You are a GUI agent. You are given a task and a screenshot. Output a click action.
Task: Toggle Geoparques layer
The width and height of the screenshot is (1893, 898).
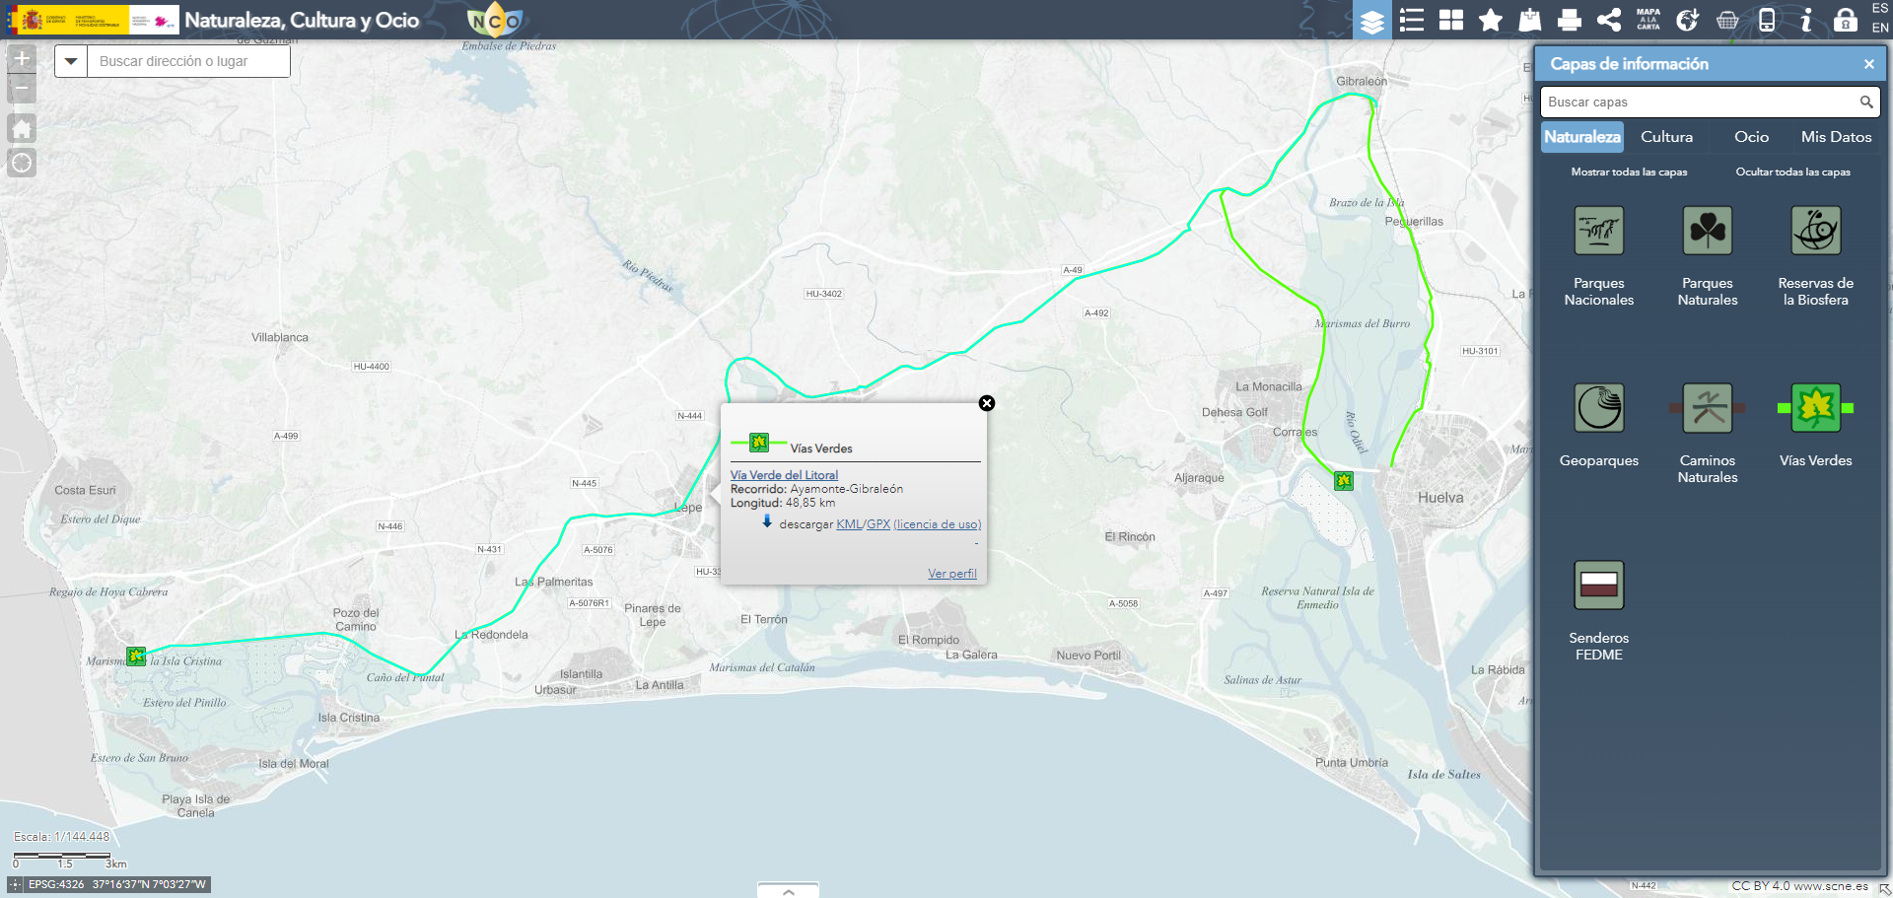pos(1599,408)
